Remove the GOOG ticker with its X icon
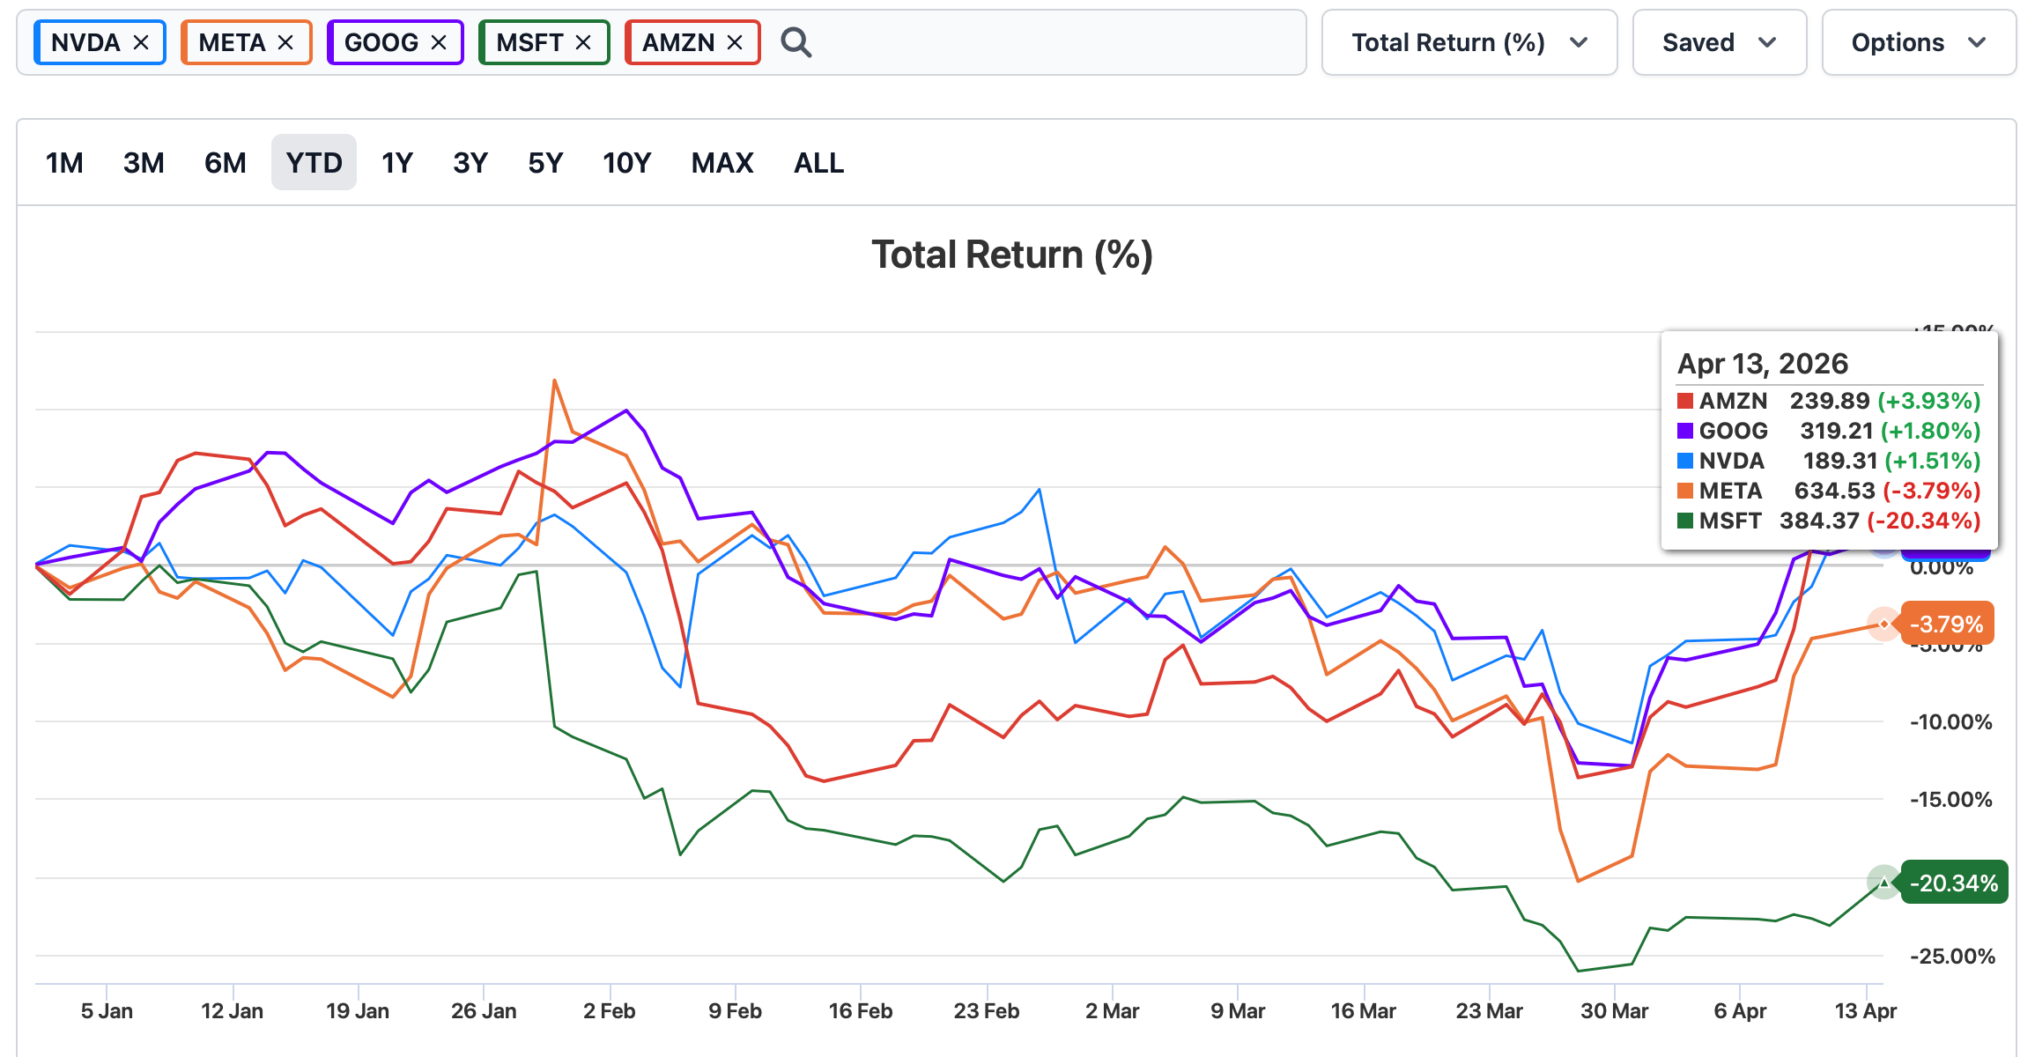Screen dimensions: 2035x1057 [439, 42]
